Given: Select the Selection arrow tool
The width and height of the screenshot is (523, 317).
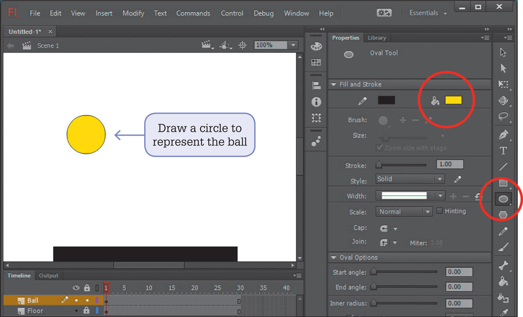Looking at the screenshot, I should point(503,53).
